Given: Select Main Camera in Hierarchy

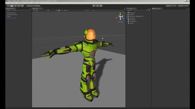Looking at the screenshot, I should pos(11,13).
